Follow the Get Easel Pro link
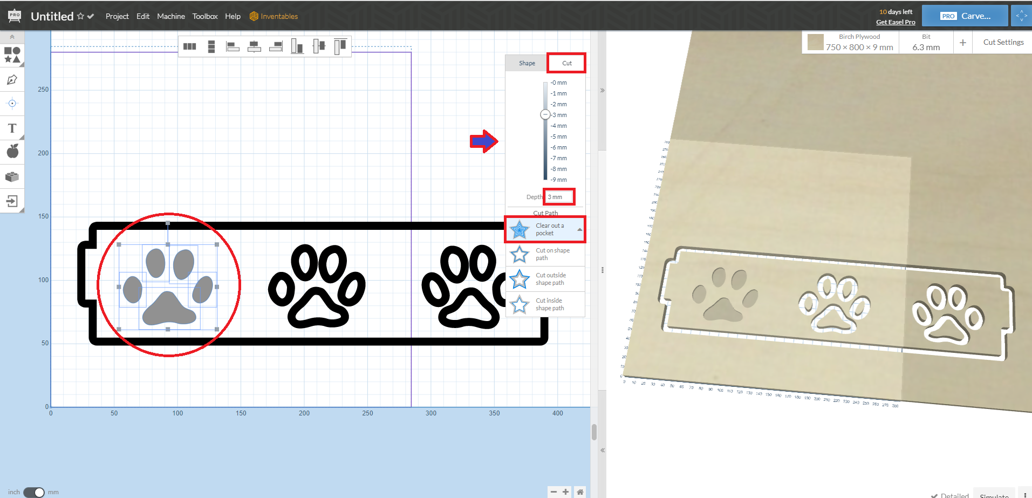This screenshot has height=498, width=1032. 896,22
